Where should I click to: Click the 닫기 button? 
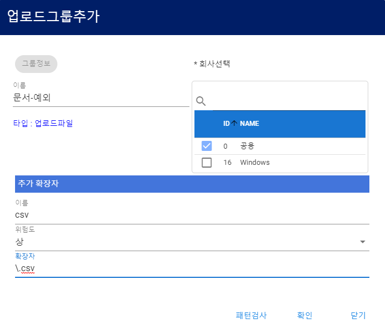point(358,315)
